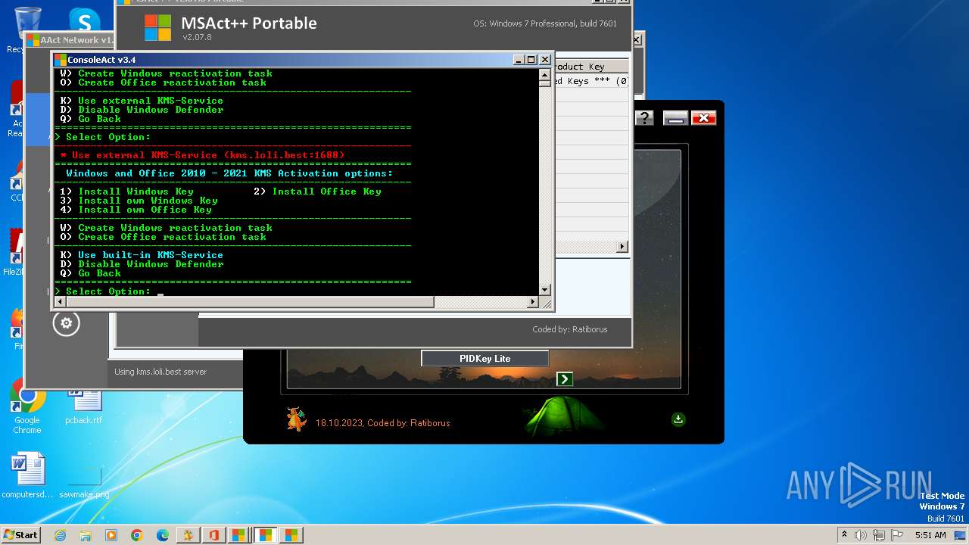Click 'Coded by: Ratiborus' in MSAct++ window
This screenshot has width=969, height=545.
[569, 329]
